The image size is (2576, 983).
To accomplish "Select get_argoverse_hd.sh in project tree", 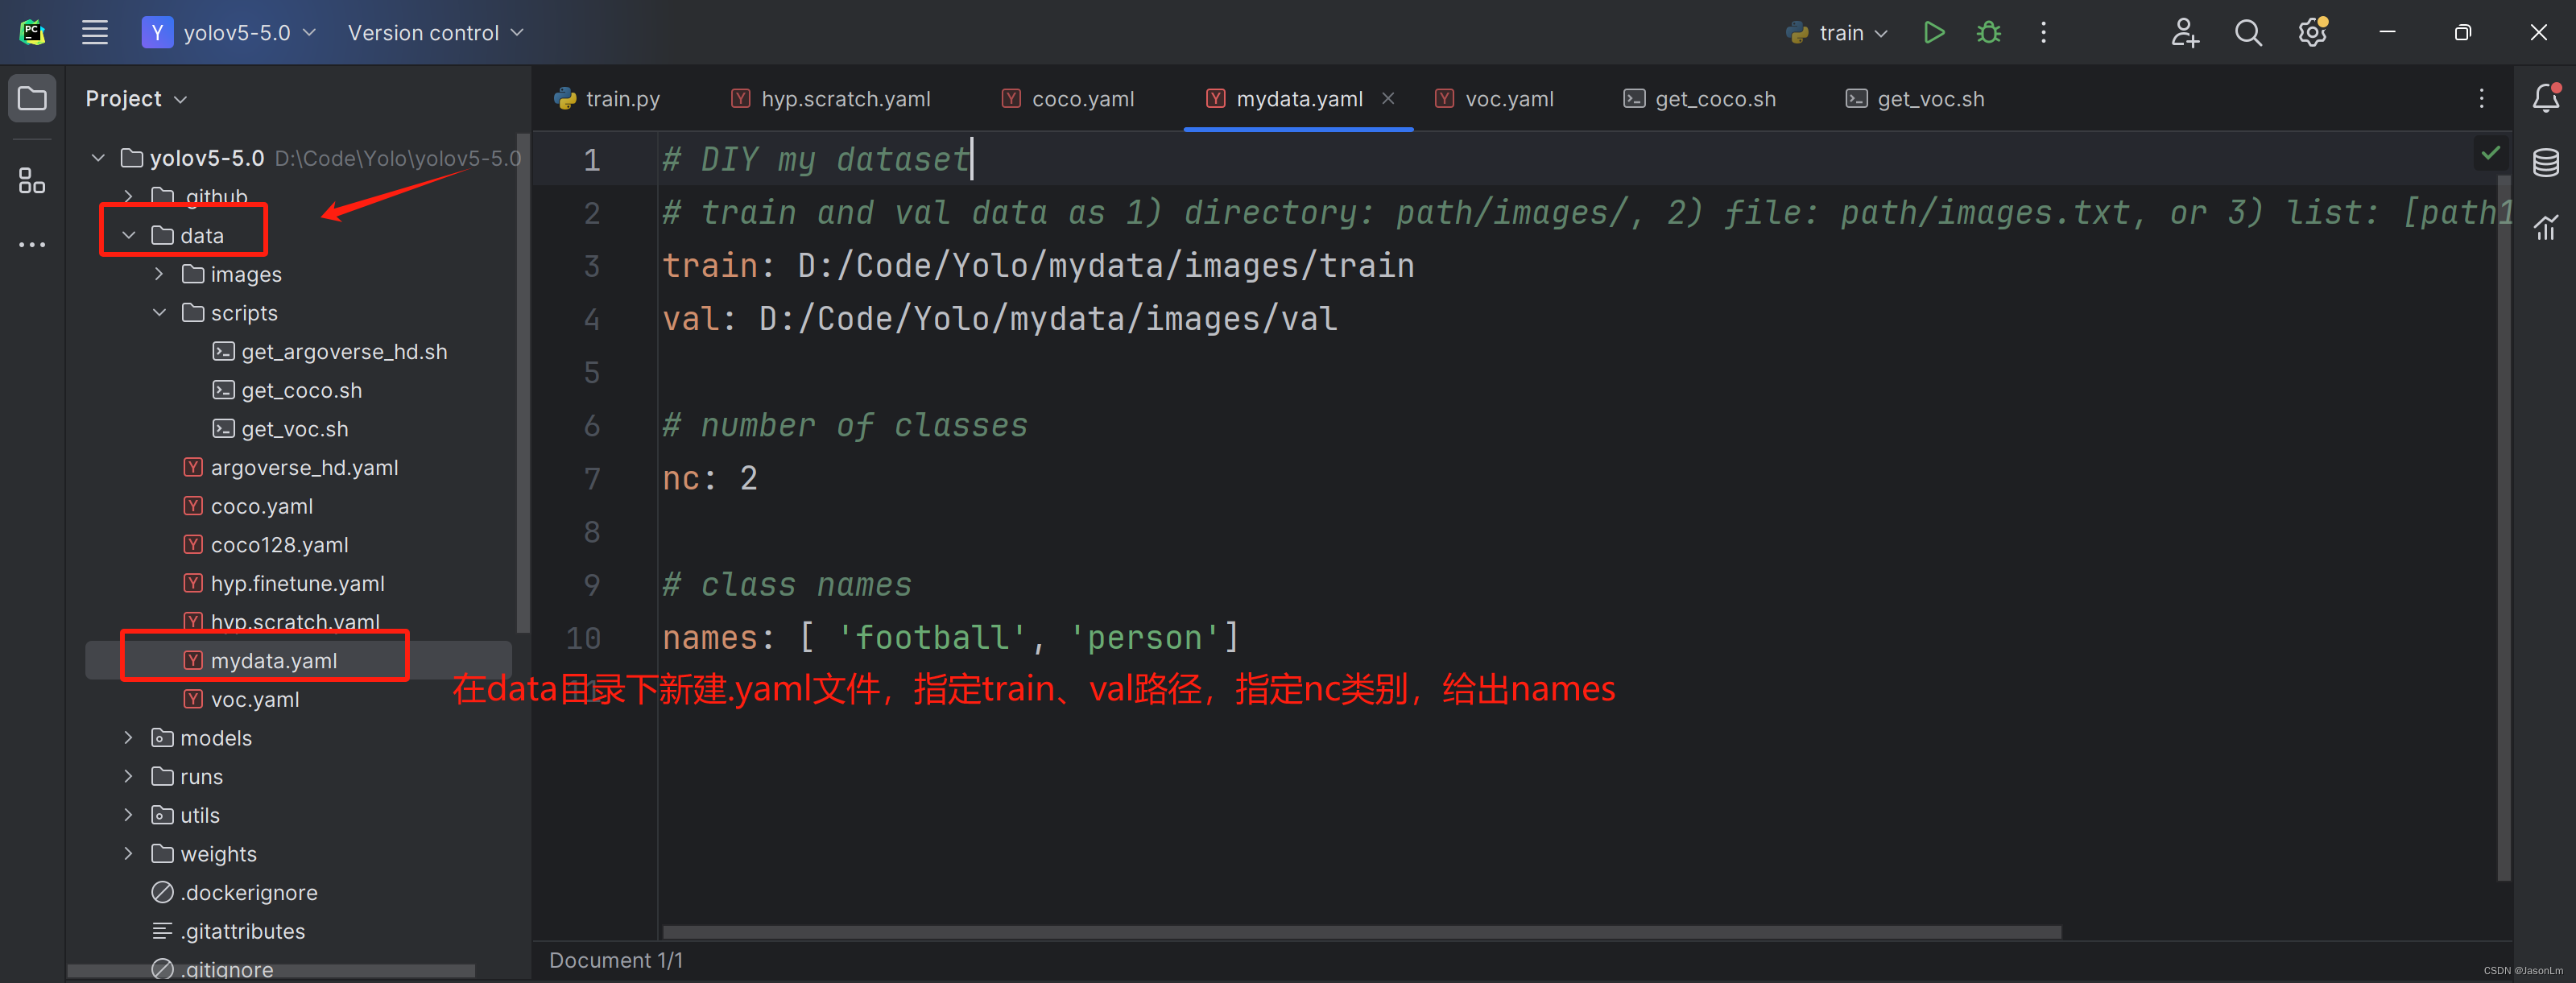I will (330, 351).
